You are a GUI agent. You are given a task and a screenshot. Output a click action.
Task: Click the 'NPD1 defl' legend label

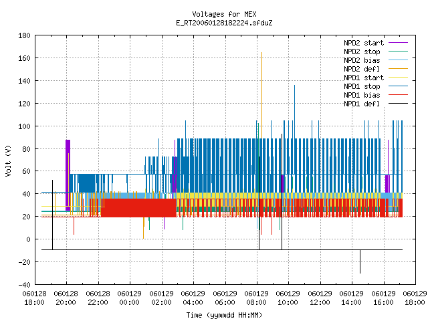coord(362,104)
